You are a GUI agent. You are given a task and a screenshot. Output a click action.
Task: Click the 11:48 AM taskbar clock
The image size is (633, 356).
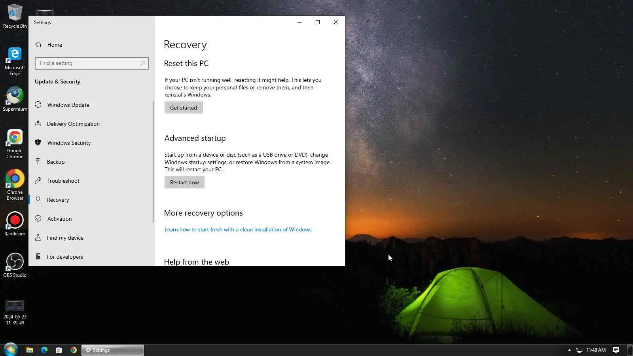(596, 350)
